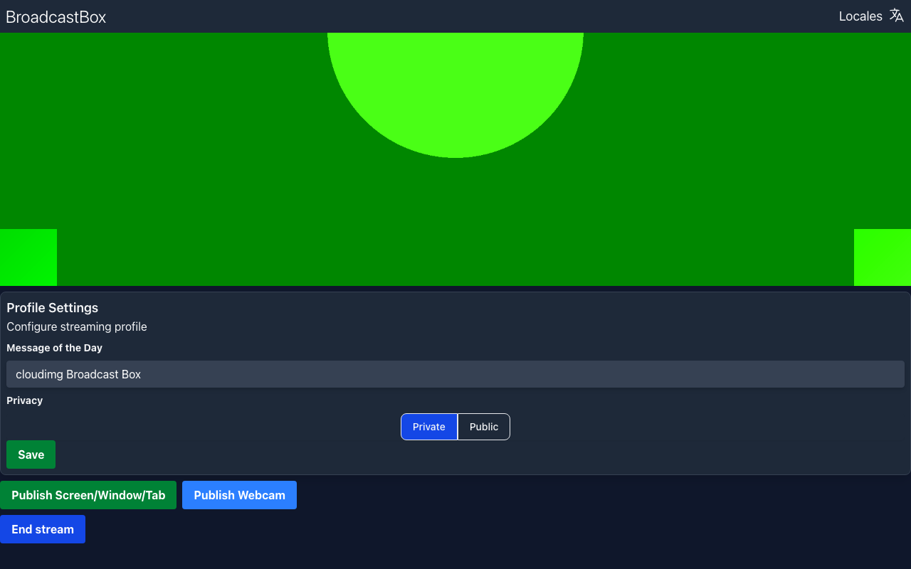
Task: Click the "Privacy" label
Action: (x=25, y=400)
